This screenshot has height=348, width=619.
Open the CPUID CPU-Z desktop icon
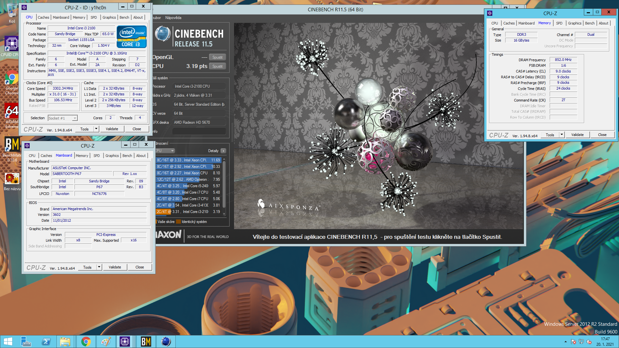(11, 46)
